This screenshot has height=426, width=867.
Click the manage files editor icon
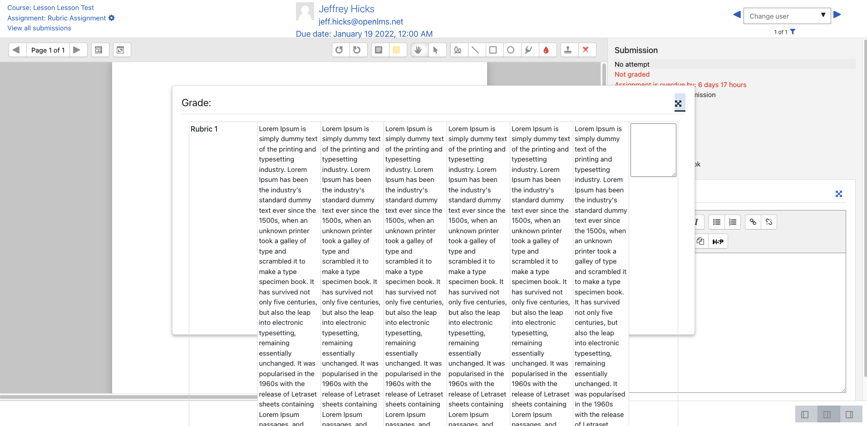(701, 241)
